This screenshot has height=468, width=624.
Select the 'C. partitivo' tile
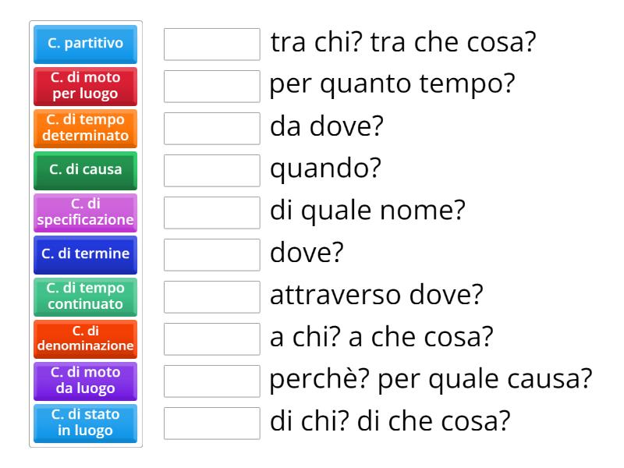[85, 44]
